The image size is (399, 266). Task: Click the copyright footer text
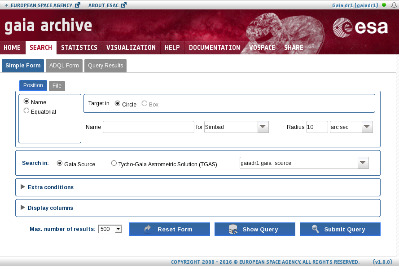(265, 262)
